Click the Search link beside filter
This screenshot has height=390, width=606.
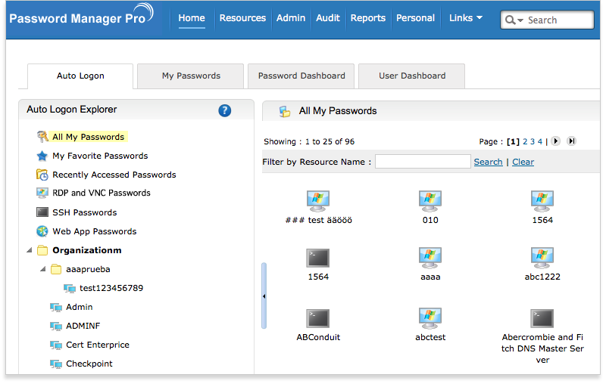tap(488, 162)
